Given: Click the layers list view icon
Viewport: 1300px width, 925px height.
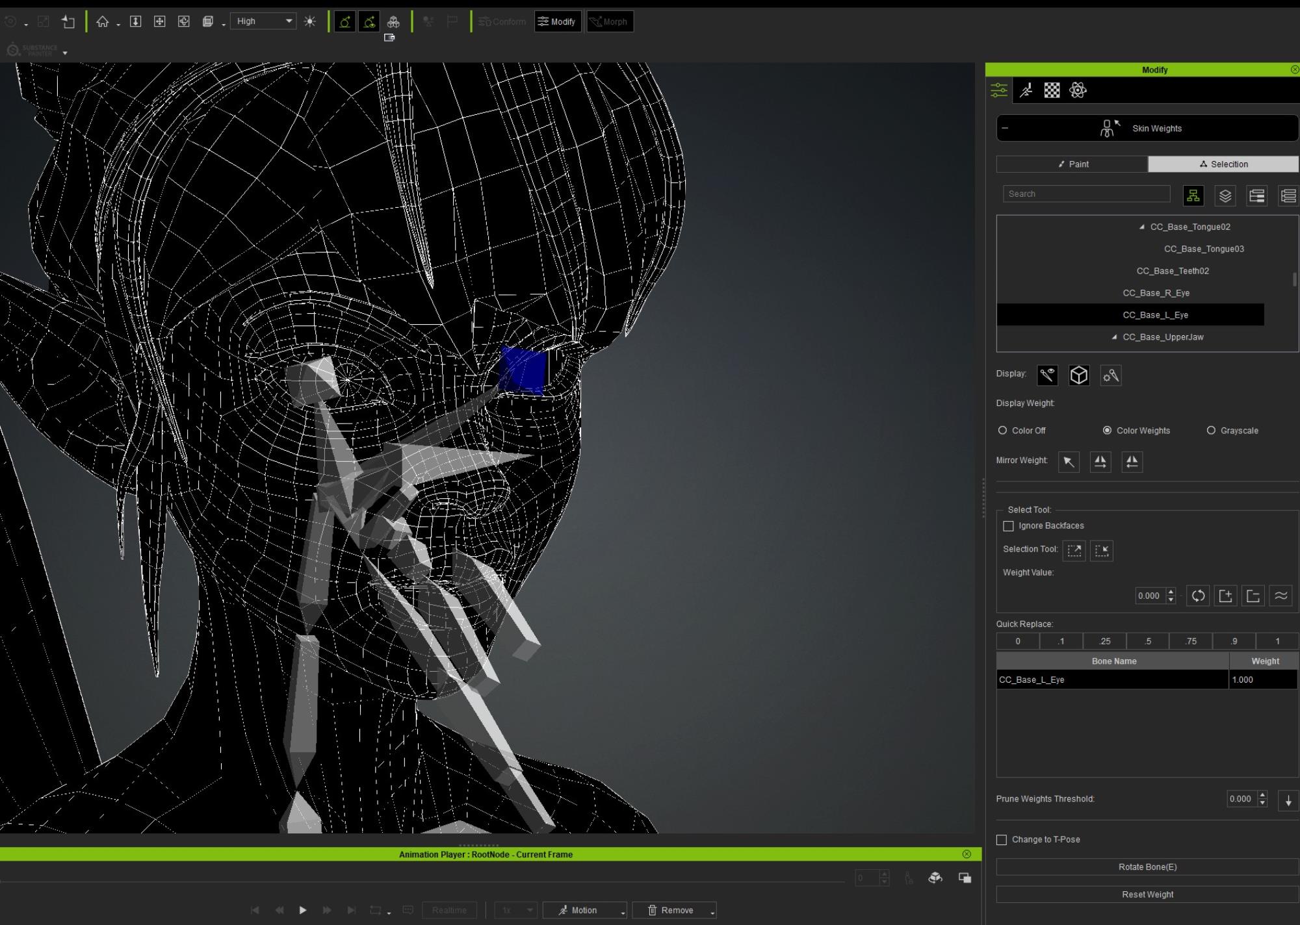Looking at the screenshot, I should pyautogui.click(x=1225, y=196).
